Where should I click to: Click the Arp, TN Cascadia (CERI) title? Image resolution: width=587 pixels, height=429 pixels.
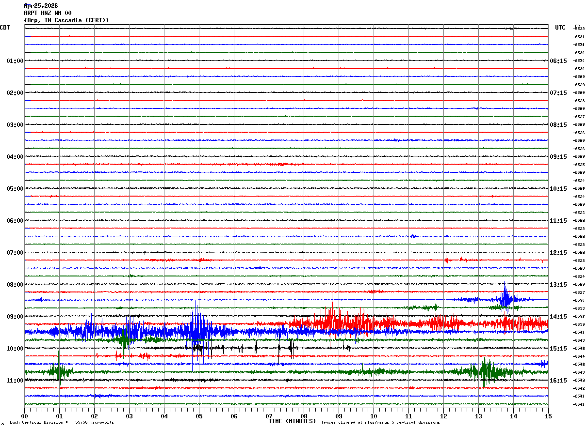coord(66,20)
